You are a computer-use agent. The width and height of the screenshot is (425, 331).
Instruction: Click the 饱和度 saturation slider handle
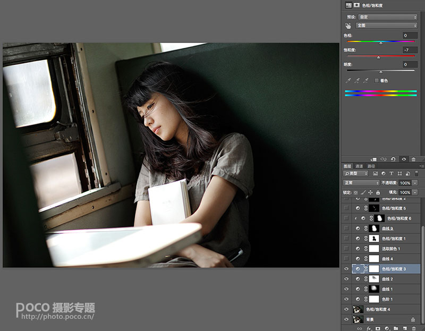tap(378, 57)
